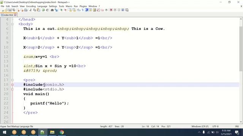Click the green Undo arrow icon

[43, 10]
